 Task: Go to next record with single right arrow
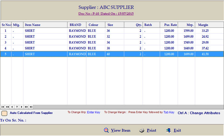21,107
